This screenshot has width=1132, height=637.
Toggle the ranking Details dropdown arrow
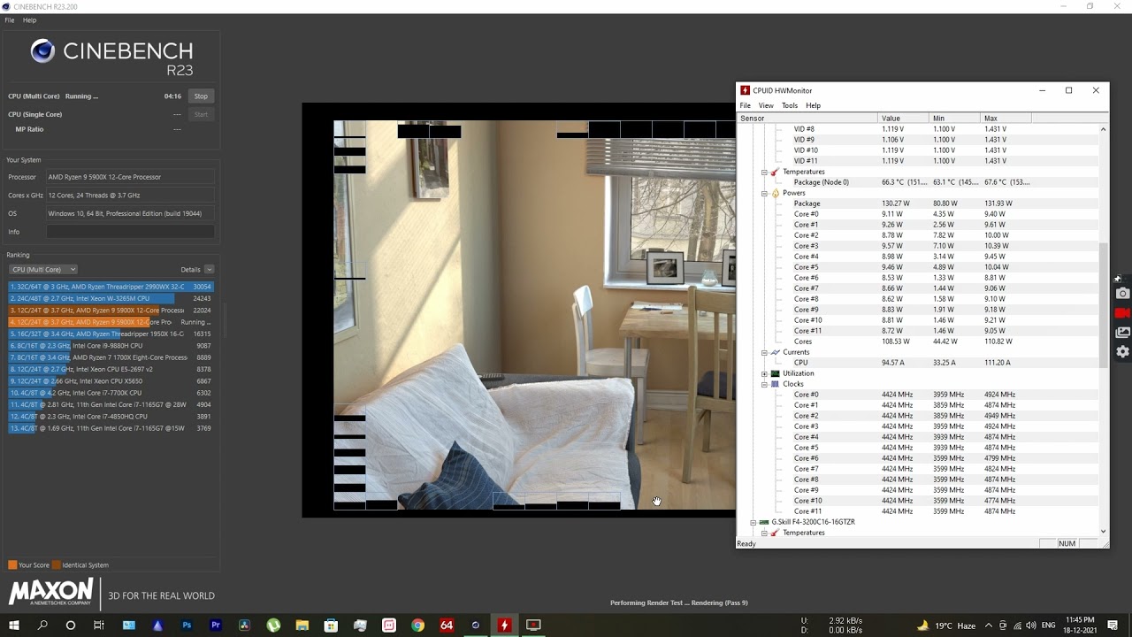(x=210, y=270)
